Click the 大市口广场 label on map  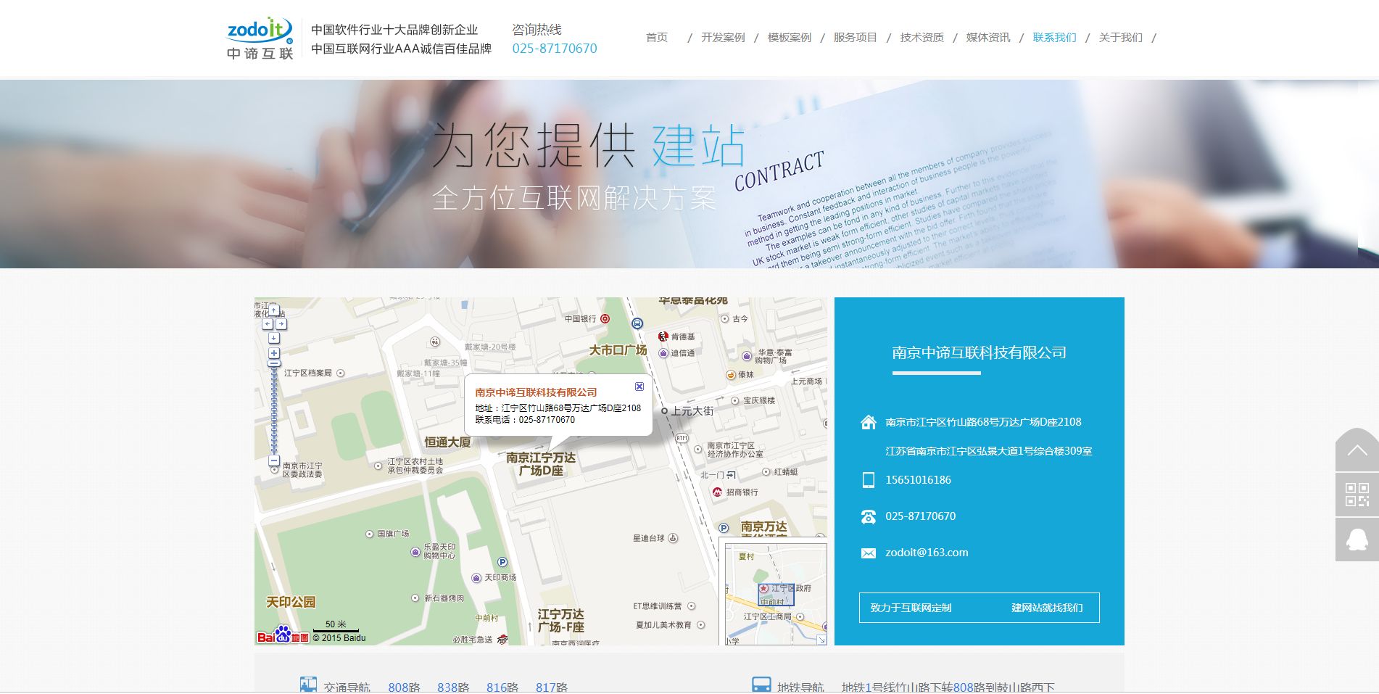pyautogui.click(x=618, y=350)
